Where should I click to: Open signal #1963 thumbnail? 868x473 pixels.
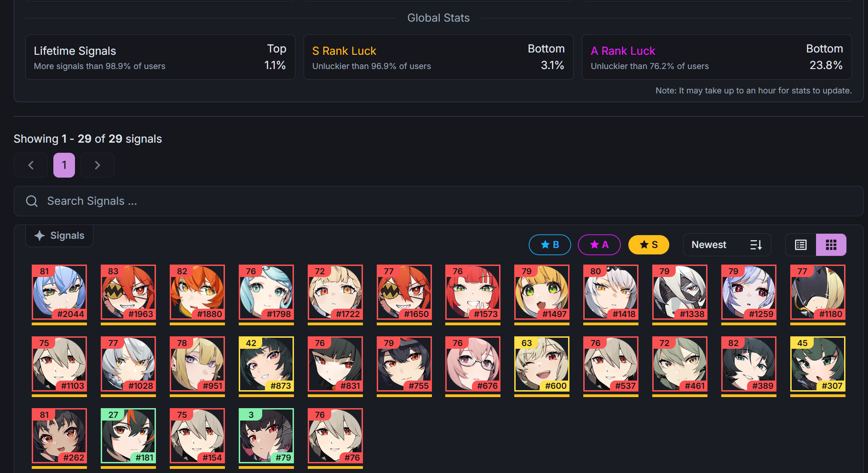[128, 292]
